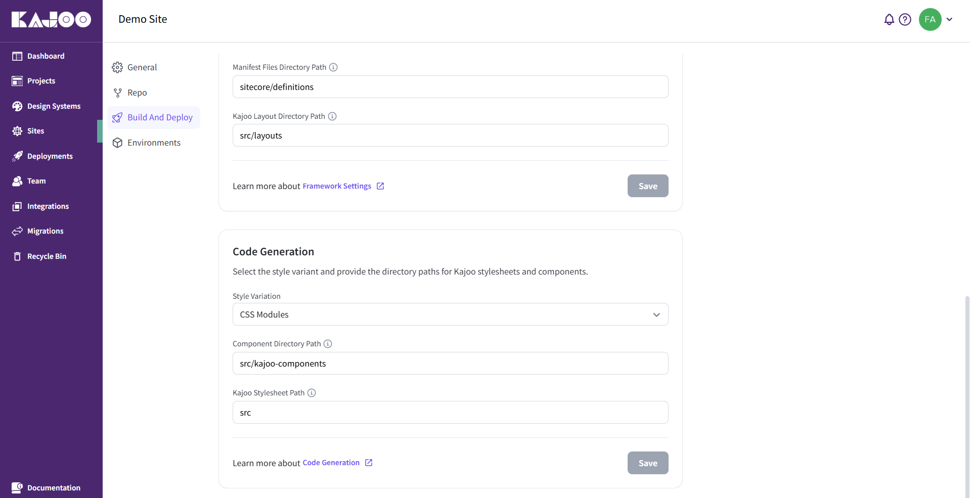Click the Code Generation section heading
Image resolution: width=970 pixels, height=498 pixels.
point(273,252)
